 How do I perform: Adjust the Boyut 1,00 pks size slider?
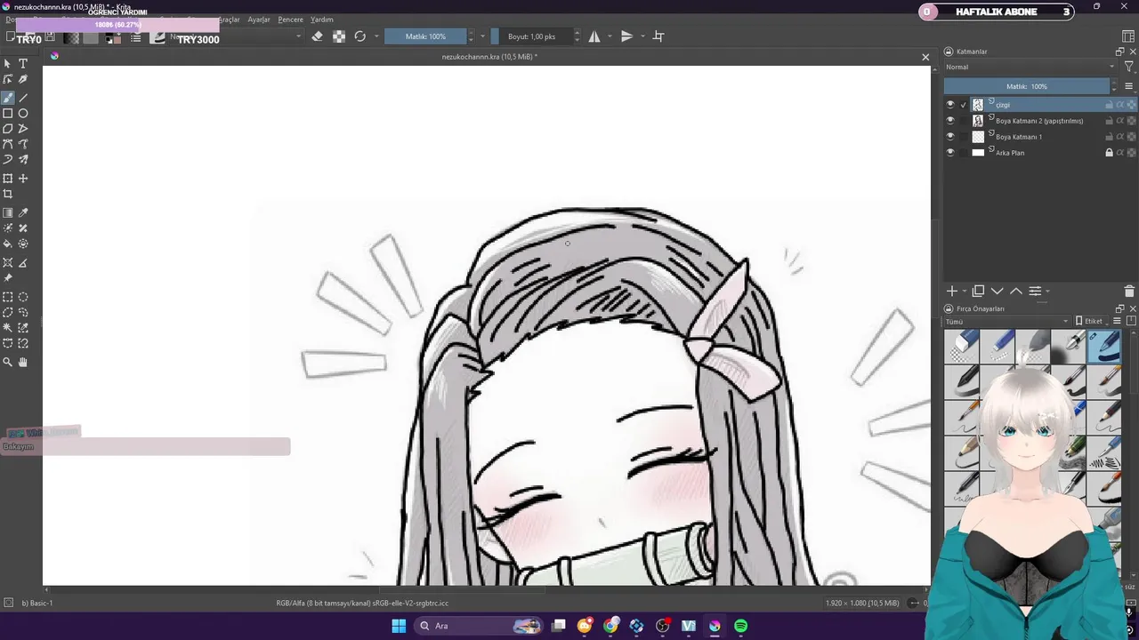pyautogui.click(x=531, y=36)
